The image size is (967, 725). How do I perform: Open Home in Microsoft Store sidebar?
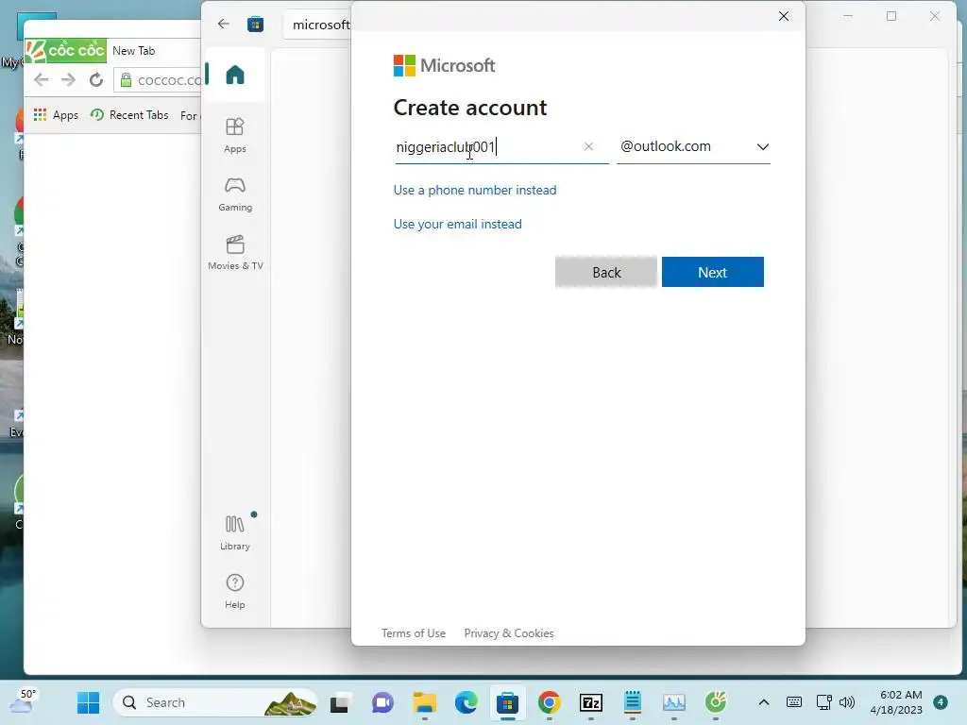pyautogui.click(x=235, y=75)
